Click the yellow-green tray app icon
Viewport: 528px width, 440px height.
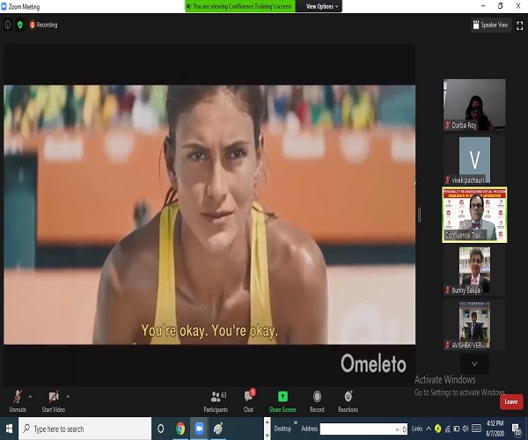[x=437, y=429]
